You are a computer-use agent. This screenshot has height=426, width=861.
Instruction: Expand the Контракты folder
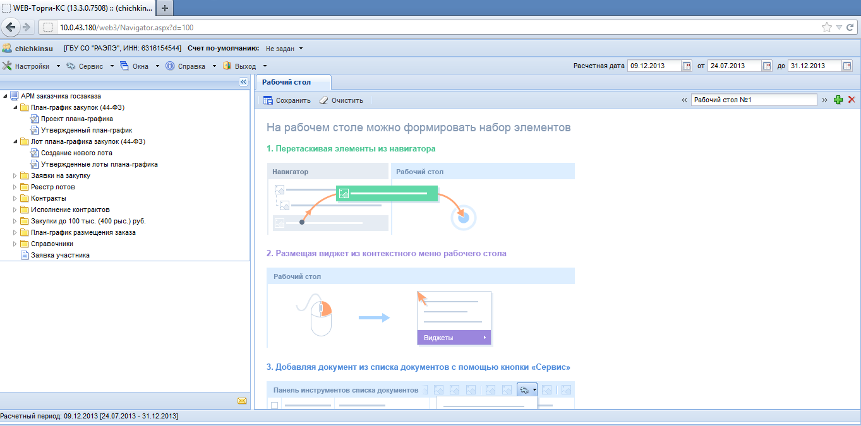[x=15, y=198]
